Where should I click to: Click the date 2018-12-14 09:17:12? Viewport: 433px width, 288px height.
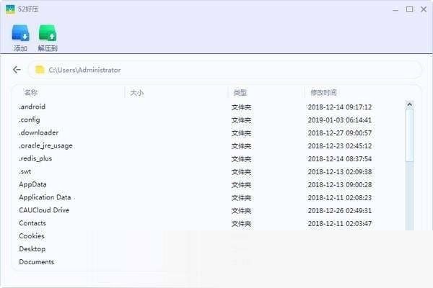340,107
